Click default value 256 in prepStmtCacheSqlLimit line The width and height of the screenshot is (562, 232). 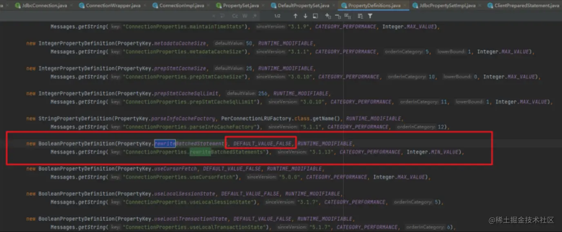point(263,93)
